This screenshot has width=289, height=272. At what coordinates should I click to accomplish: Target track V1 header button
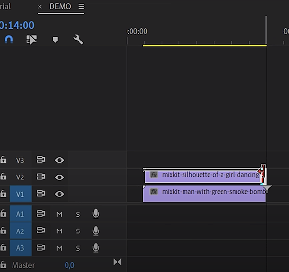click(x=20, y=194)
